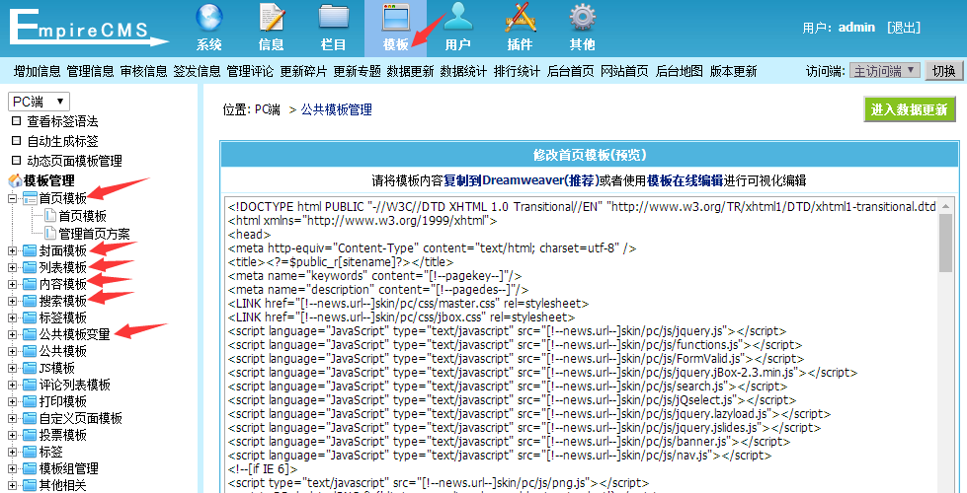Viewport: 967px width, 493px height.
Task: Expand the 标签 tree node
Action: tap(12, 453)
